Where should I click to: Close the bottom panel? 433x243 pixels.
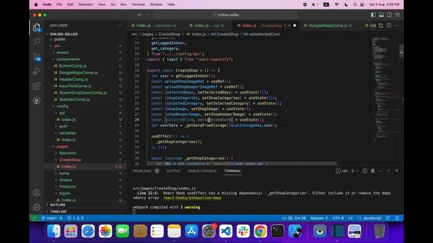pyautogui.click(x=396, y=171)
